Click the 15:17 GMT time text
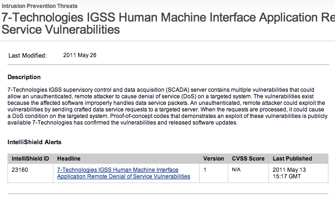Image resolution: width=335 pixels, height=198 pixels. pos(288,176)
